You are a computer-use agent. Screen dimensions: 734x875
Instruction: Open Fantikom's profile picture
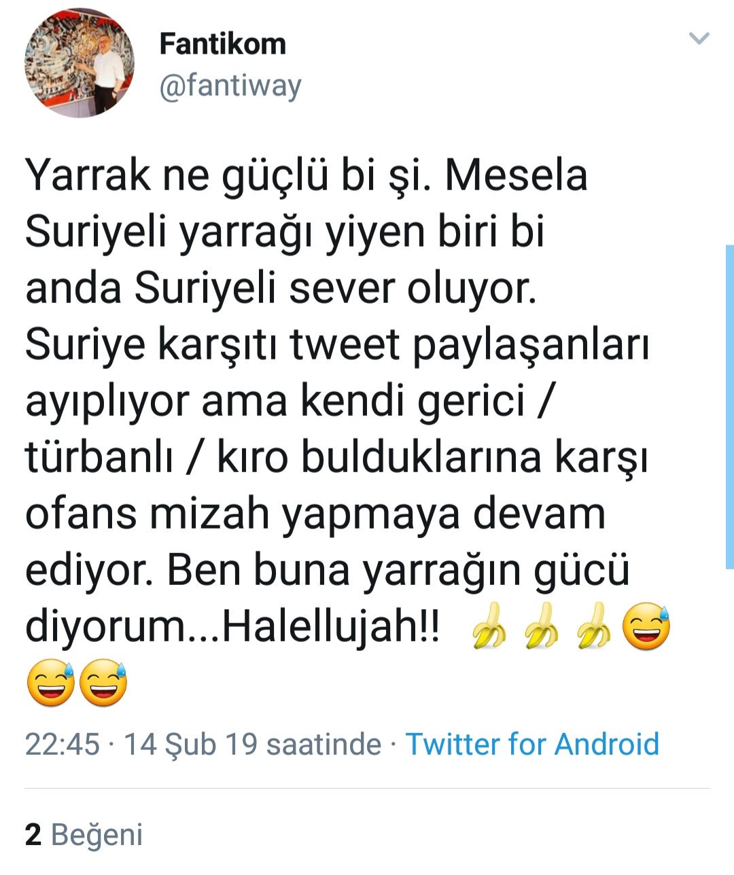pos(80,62)
